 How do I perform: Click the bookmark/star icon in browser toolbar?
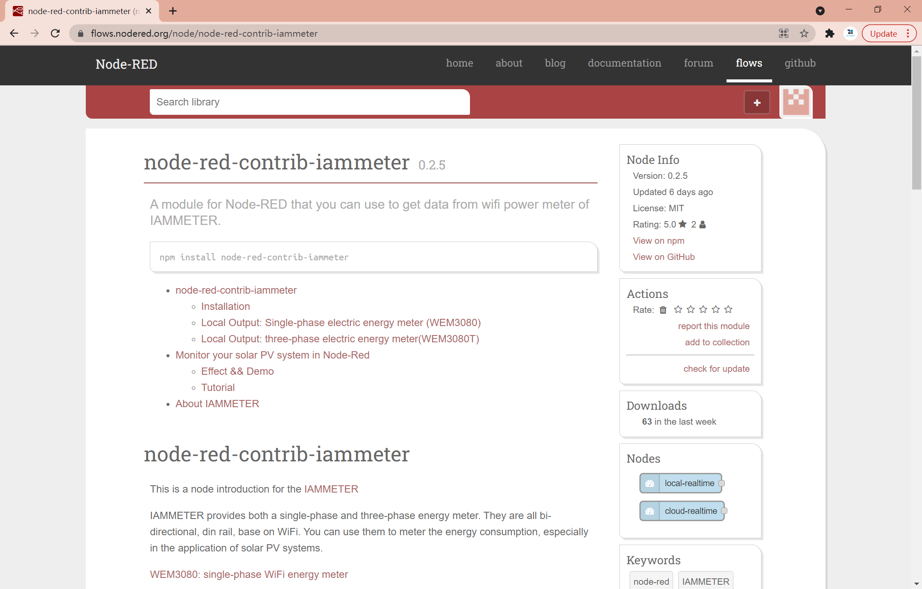(x=805, y=34)
